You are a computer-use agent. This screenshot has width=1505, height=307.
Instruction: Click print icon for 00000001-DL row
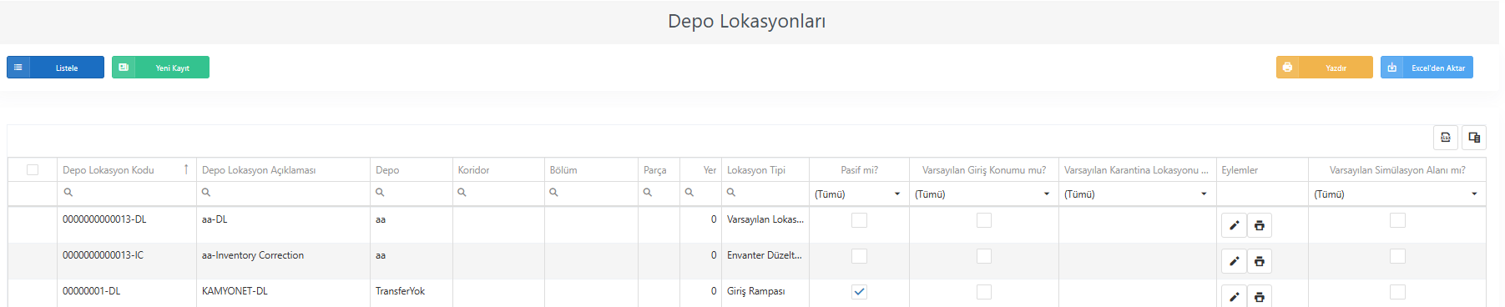(x=1259, y=296)
